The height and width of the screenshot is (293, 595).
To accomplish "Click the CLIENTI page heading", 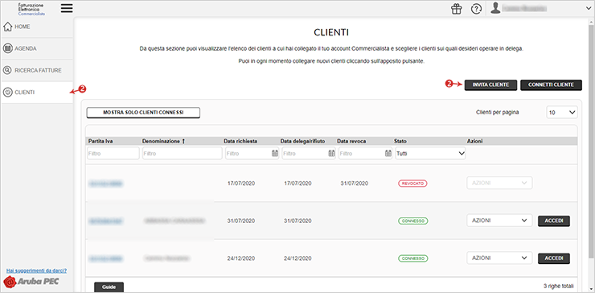I will tap(331, 33).
